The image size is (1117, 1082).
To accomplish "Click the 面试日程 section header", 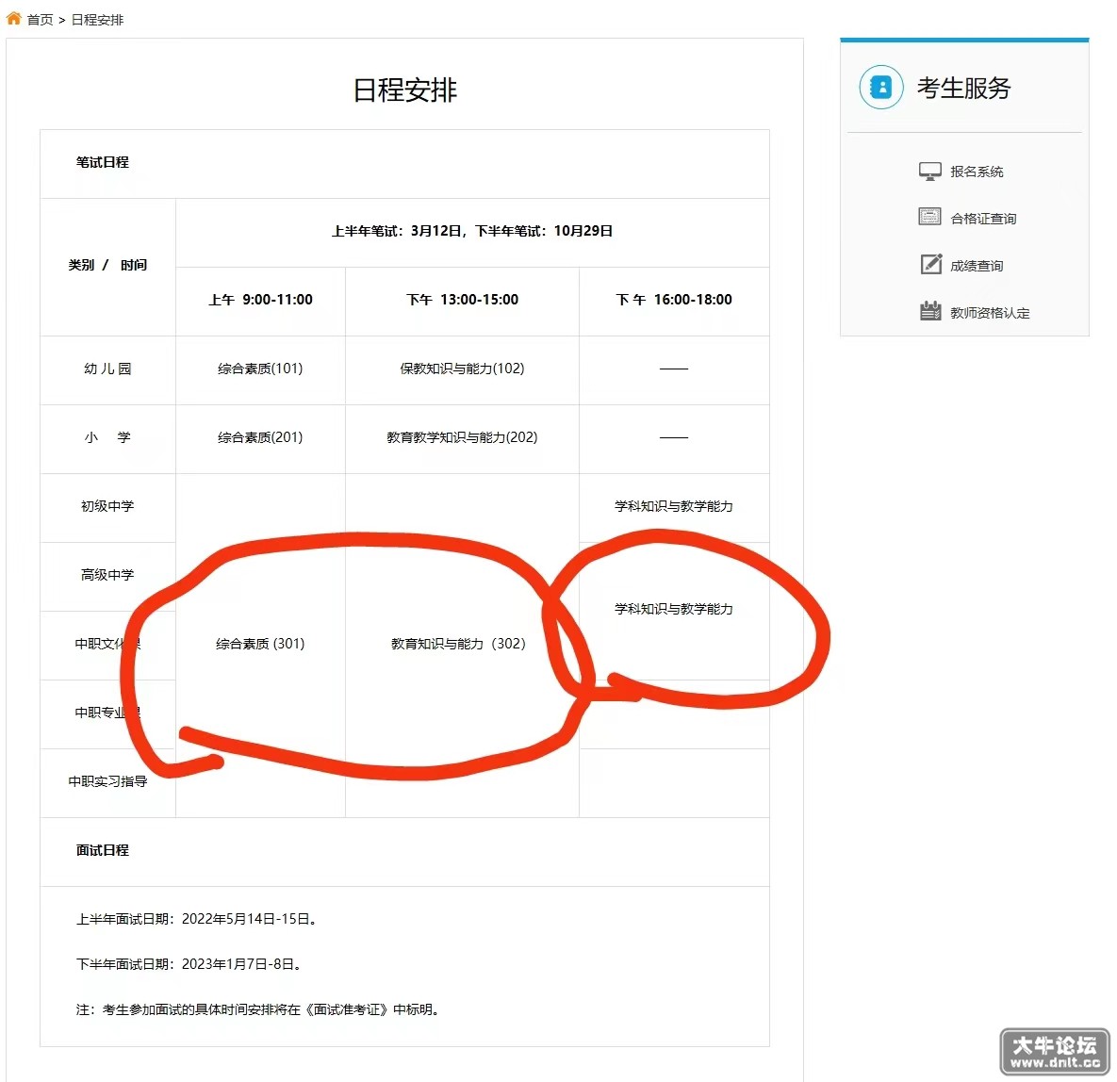I will coord(103,850).
